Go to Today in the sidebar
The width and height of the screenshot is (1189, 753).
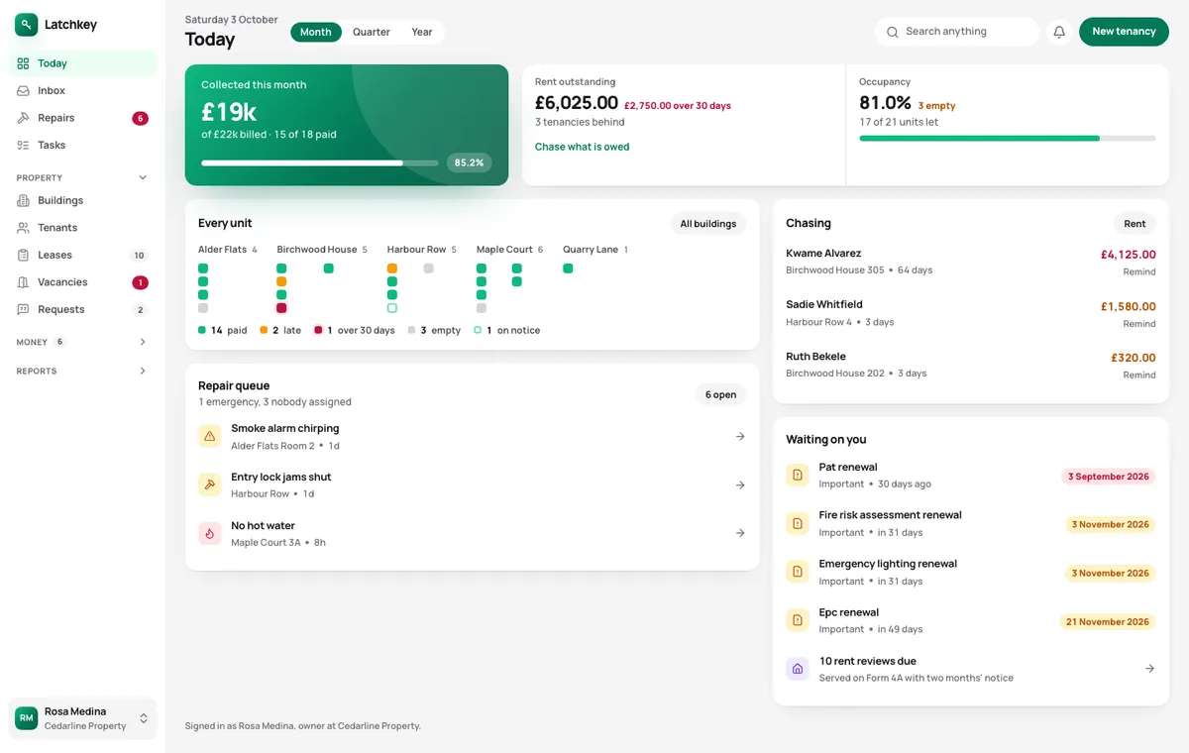point(82,63)
